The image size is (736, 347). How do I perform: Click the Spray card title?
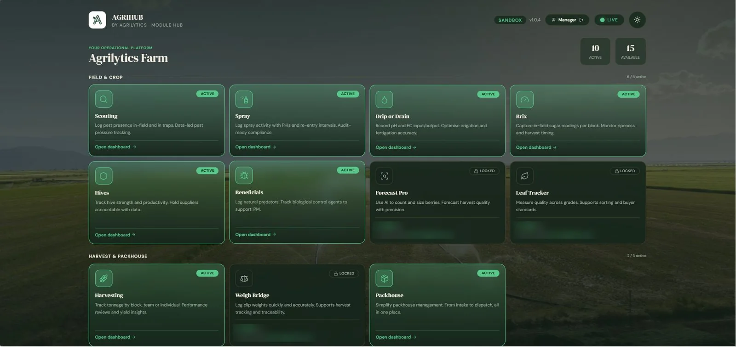tap(242, 116)
